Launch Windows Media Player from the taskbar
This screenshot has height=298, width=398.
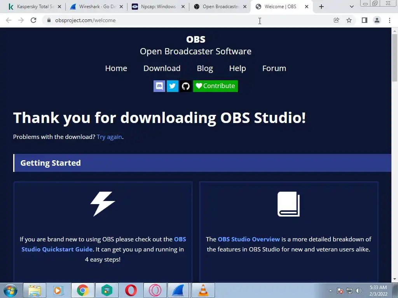click(x=58, y=290)
